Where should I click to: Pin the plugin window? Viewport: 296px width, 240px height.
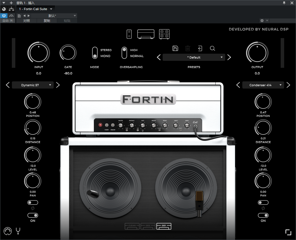pos(284,3)
